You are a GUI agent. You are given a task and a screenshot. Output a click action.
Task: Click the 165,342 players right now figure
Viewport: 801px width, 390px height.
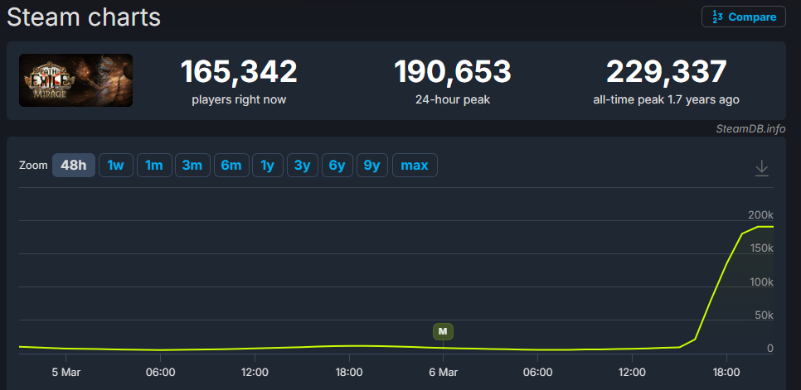click(239, 72)
